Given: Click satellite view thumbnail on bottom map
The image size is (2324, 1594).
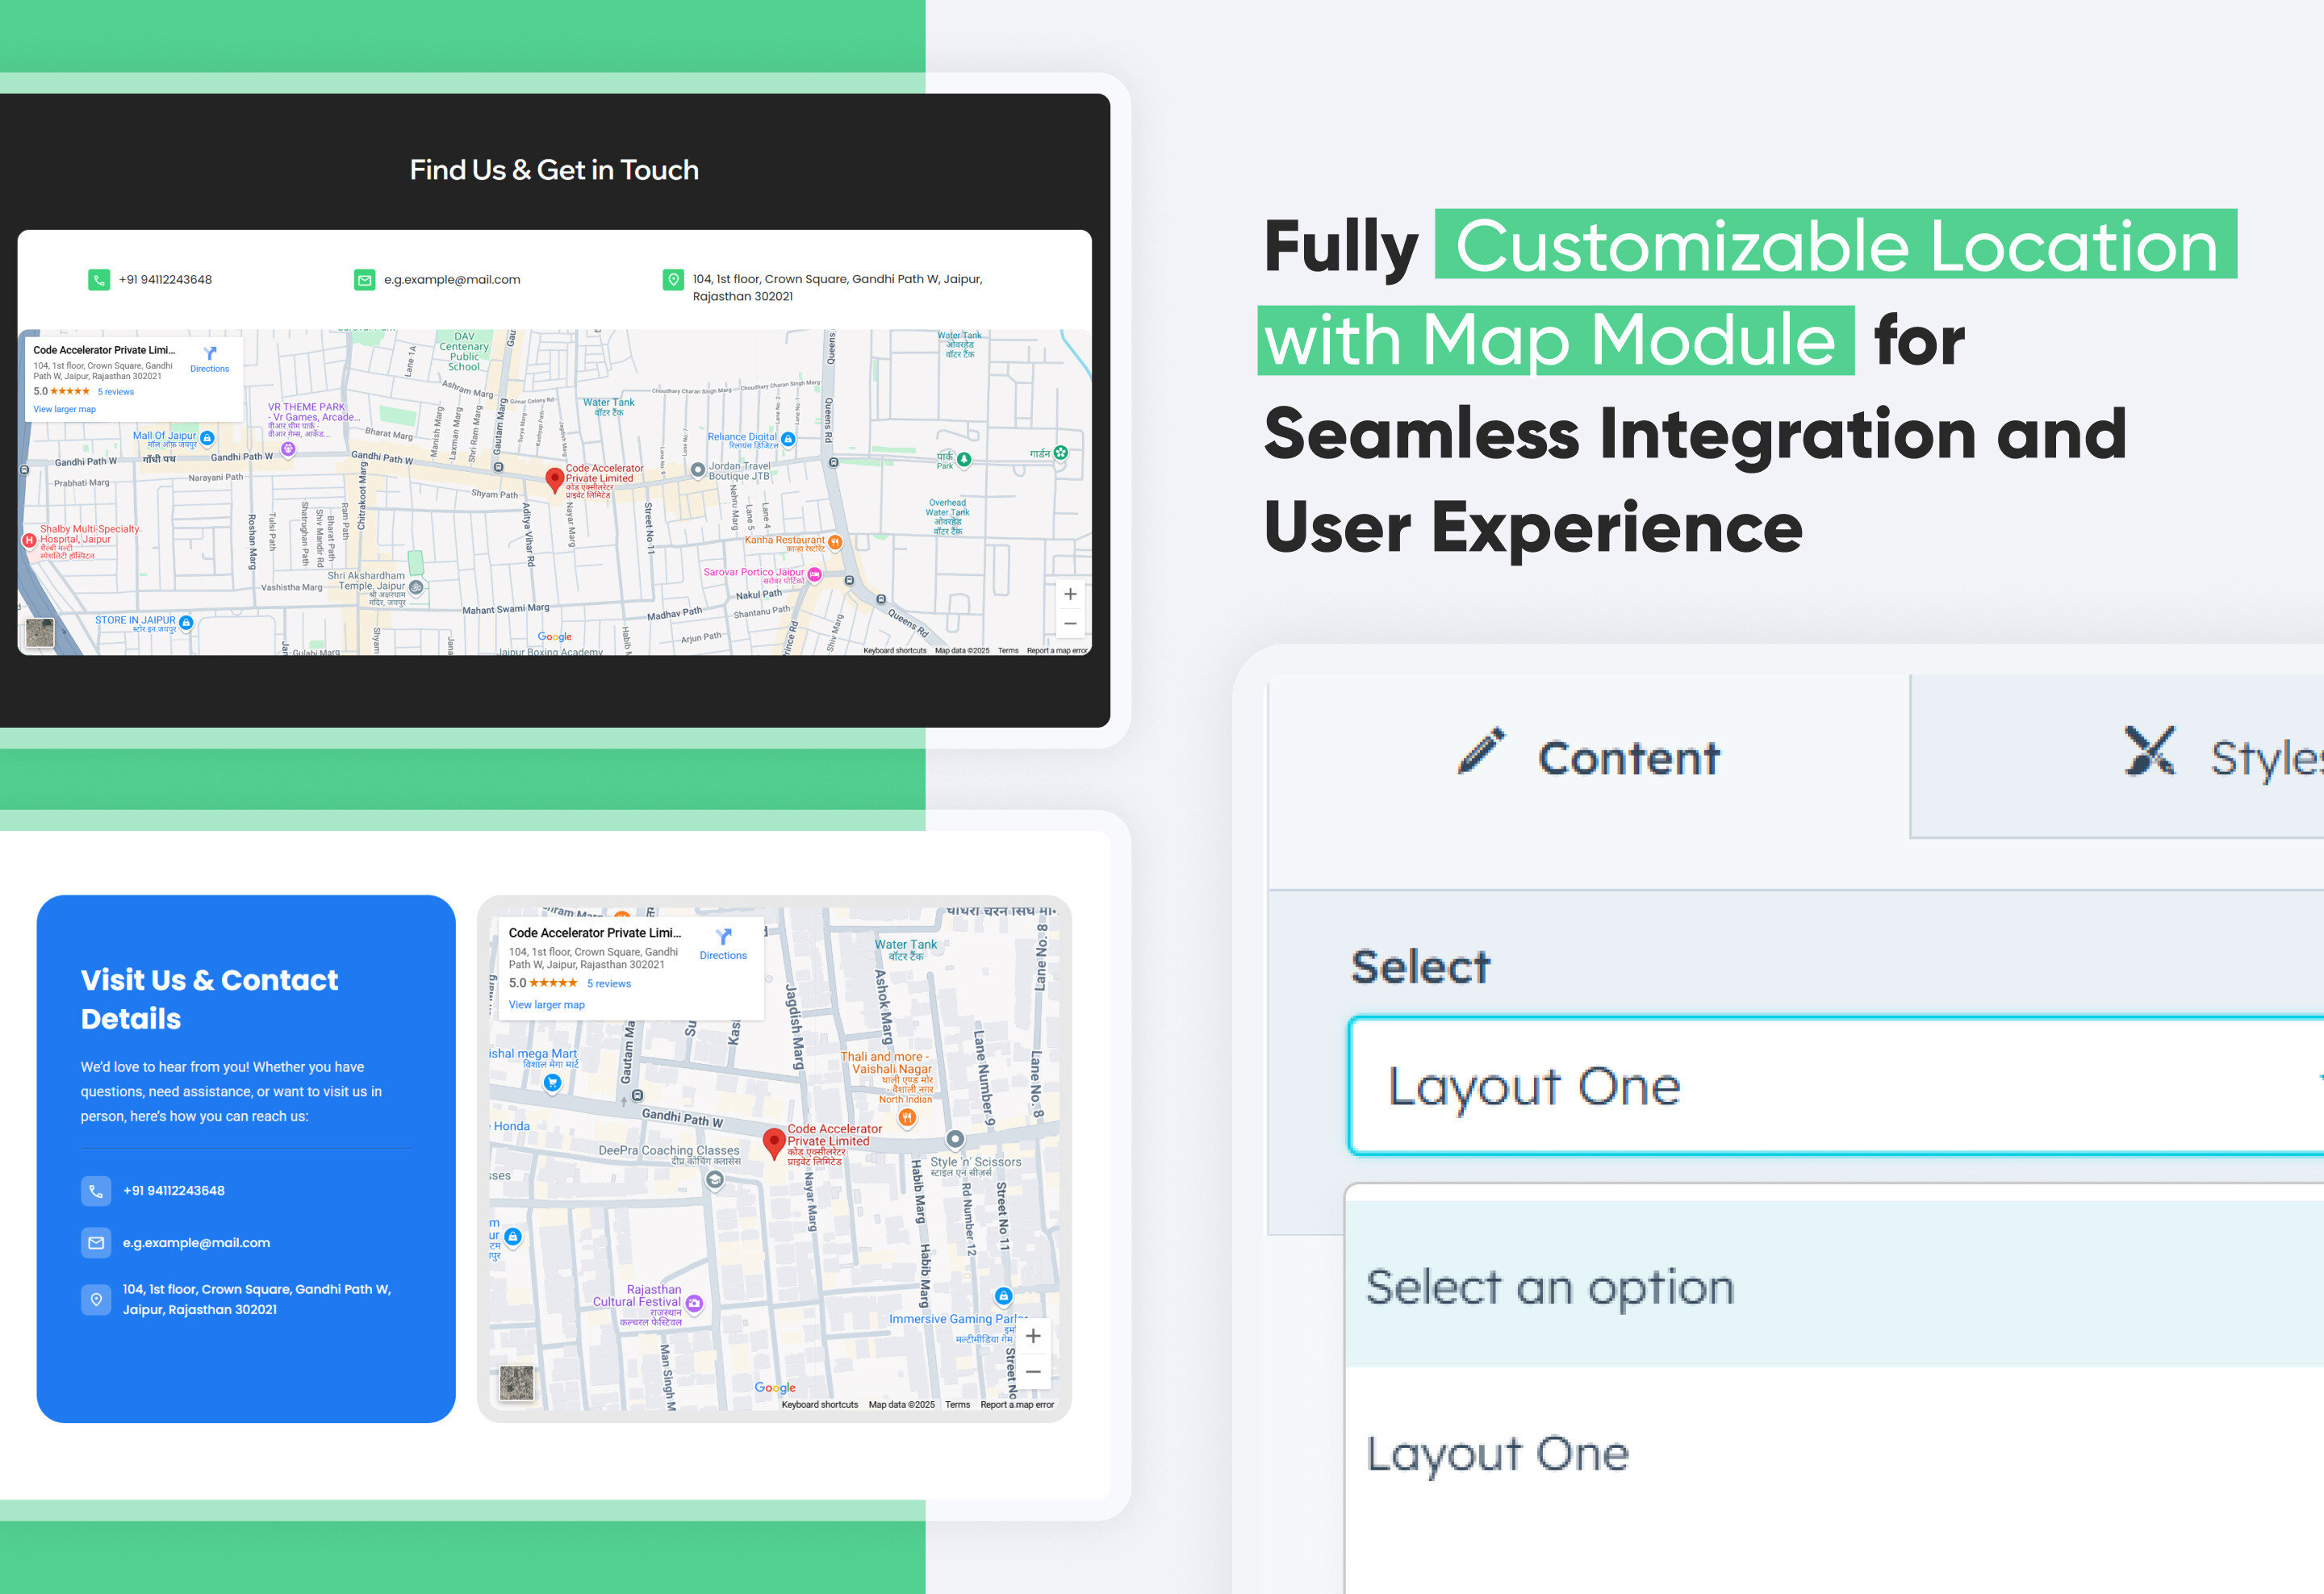Looking at the screenshot, I should click(x=516, y=1383).
